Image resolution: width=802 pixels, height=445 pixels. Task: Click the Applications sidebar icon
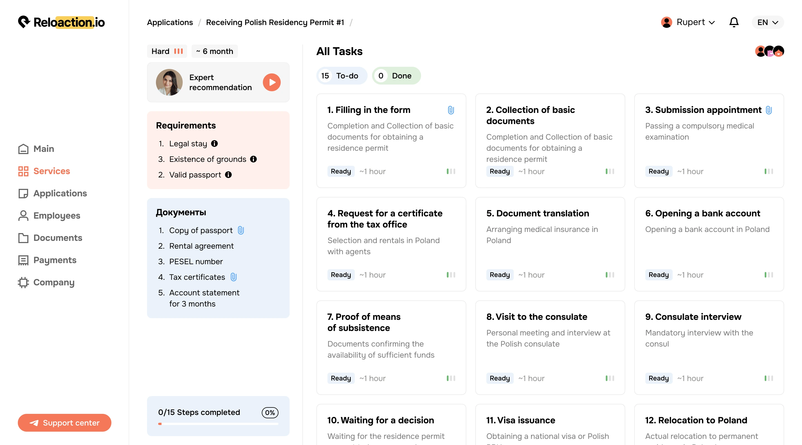(x=23, y=193)
